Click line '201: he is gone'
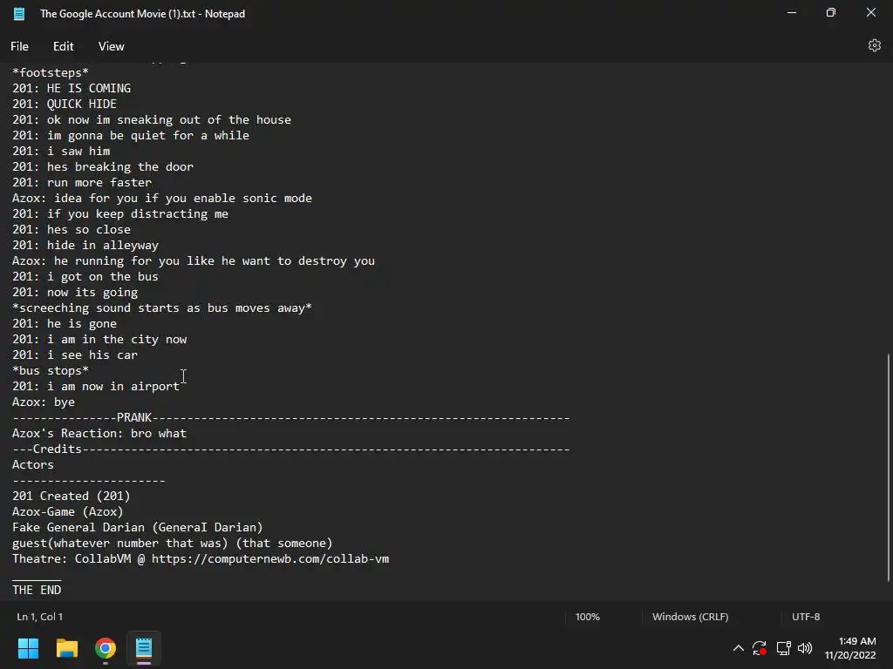 pos(65,324)
